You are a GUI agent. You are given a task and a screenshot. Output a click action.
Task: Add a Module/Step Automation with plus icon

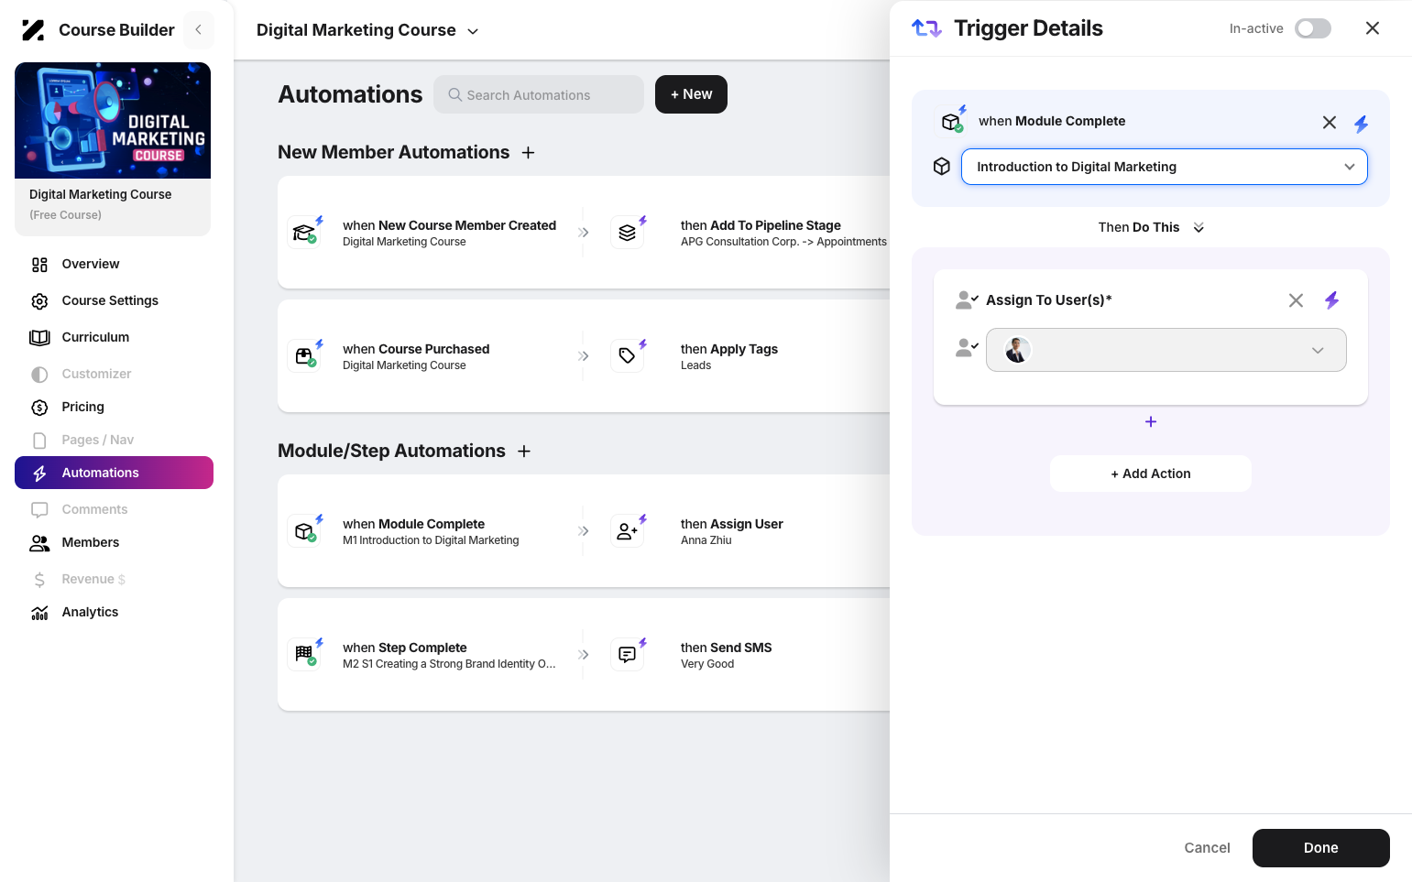524,452
